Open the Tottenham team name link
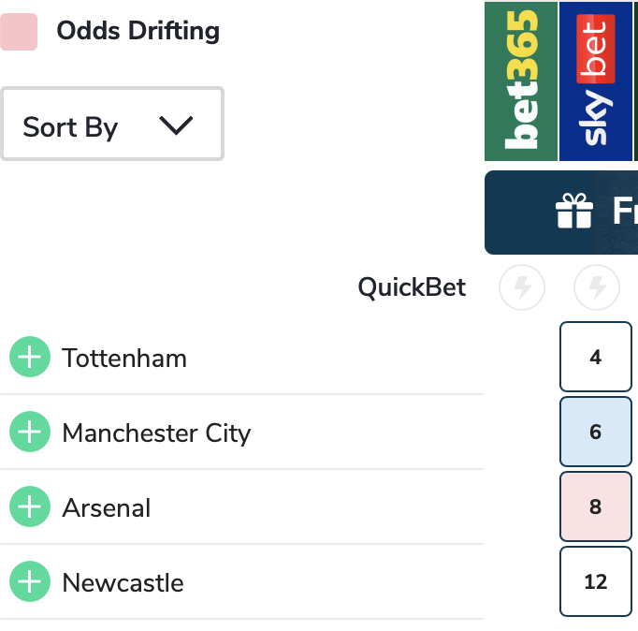 124,358
